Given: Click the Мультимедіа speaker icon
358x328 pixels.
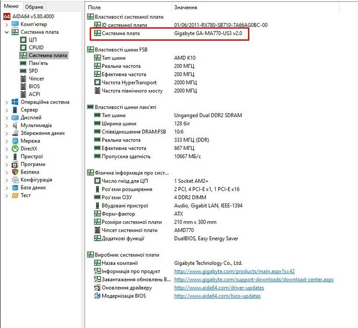Looking at the screenshot, I should click(x=15, y=125).
